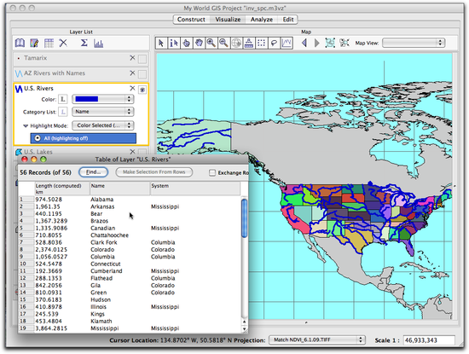Toggle visibility checkbox for AZ Rivers layer
This screenshot has width=469, height=354.
[142, 73]
